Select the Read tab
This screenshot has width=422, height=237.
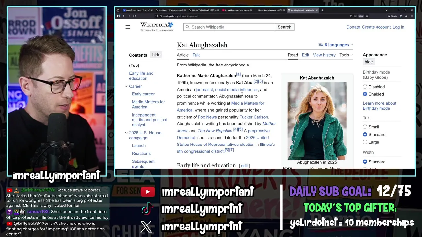(293, 55)
